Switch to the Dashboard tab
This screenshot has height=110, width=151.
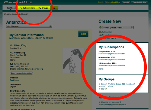11,8
